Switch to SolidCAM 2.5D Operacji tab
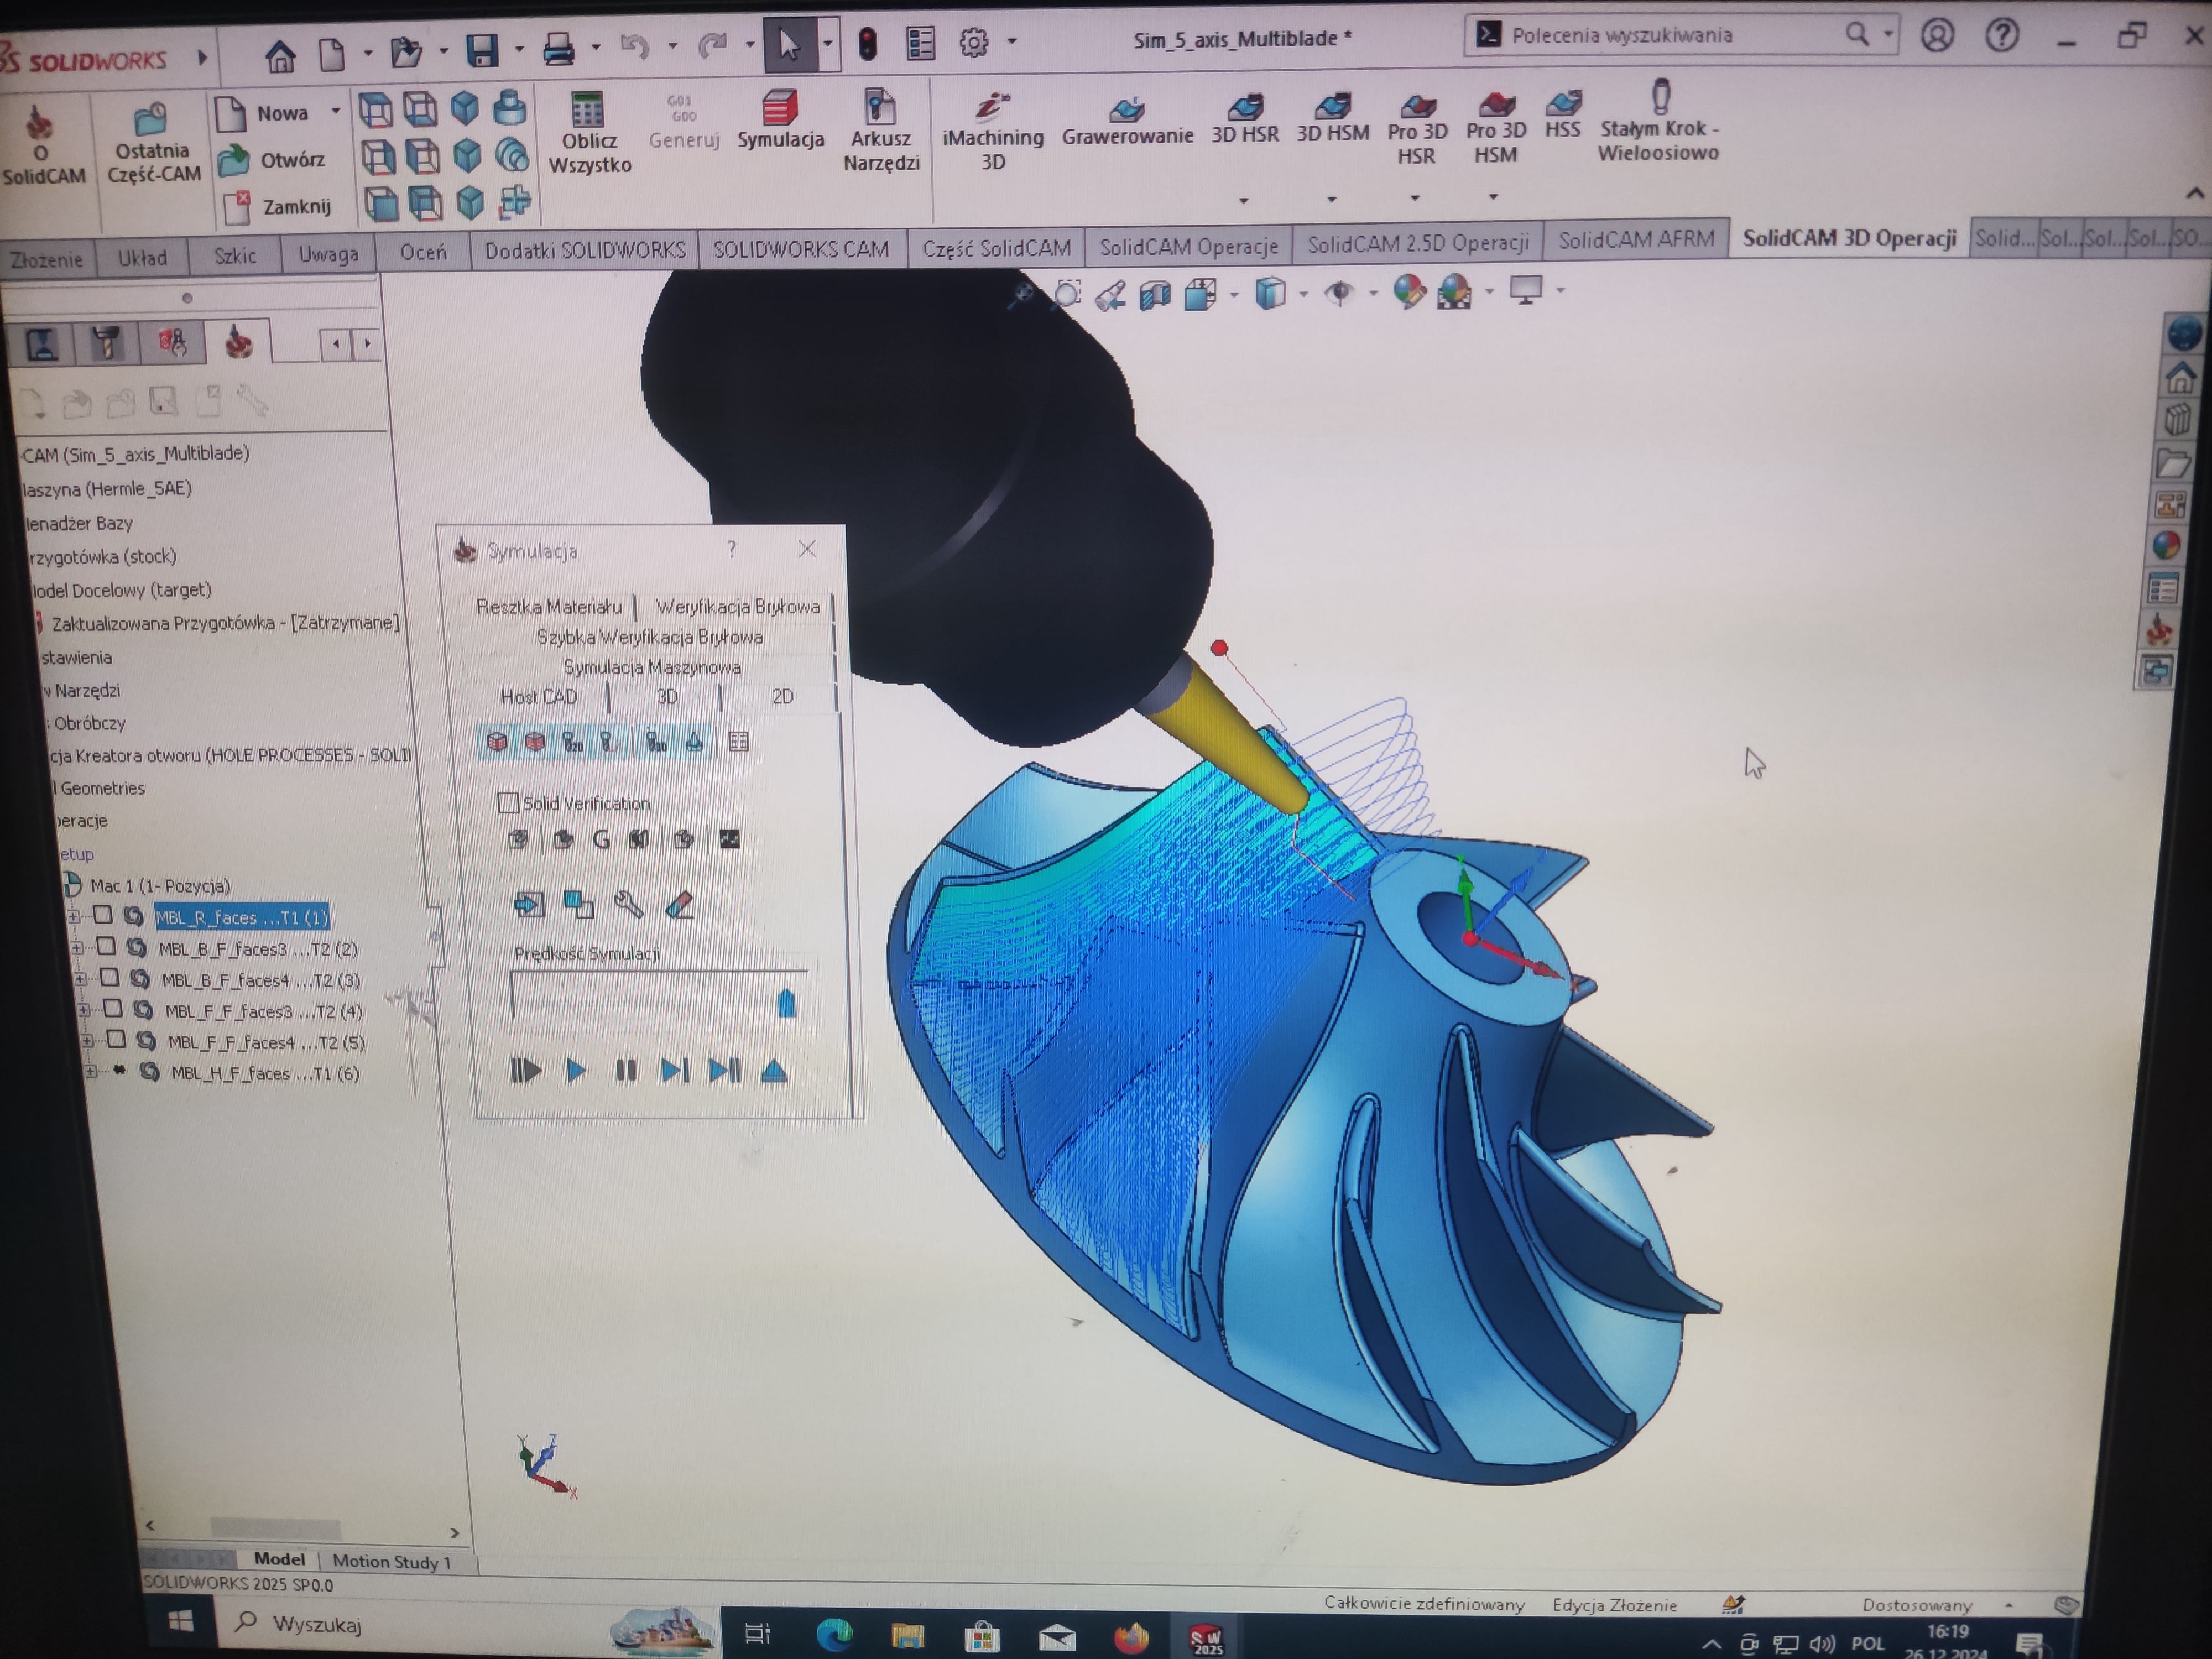The image size is (2212, 1659). (x=1417, y=243)
